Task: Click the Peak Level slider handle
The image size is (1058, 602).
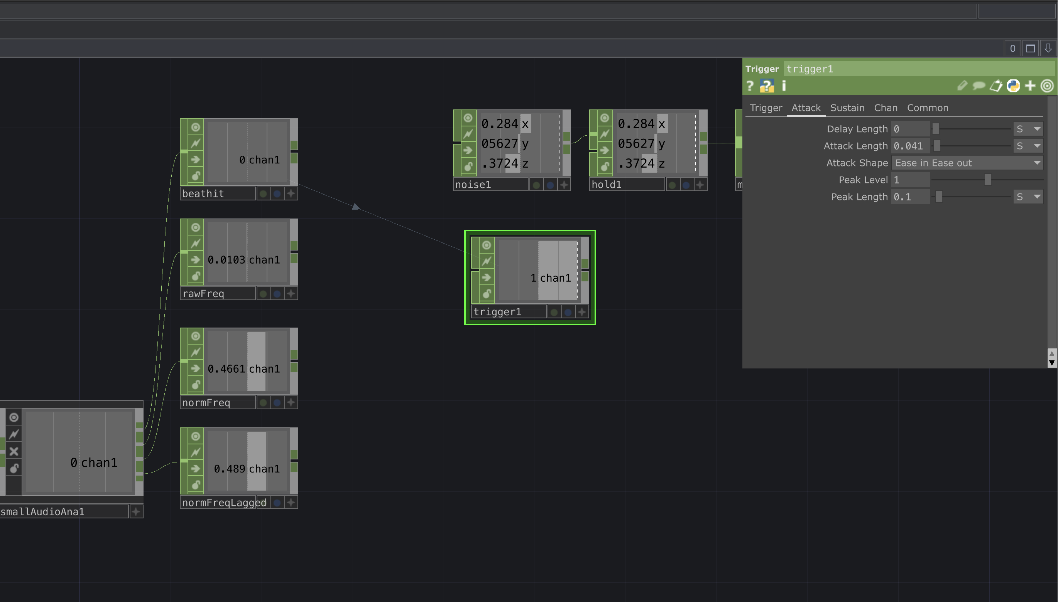Action: pos(988,180)
